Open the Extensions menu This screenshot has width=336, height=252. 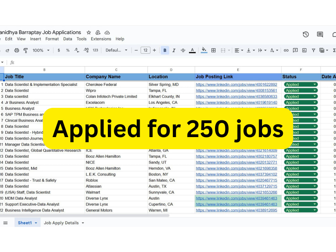point(101,39)
